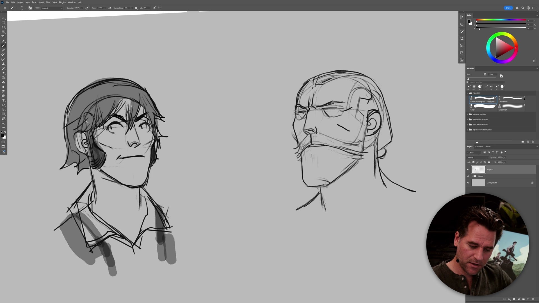Expand the General Brushes folder
The image size is (539, 303).
[467, 114]
